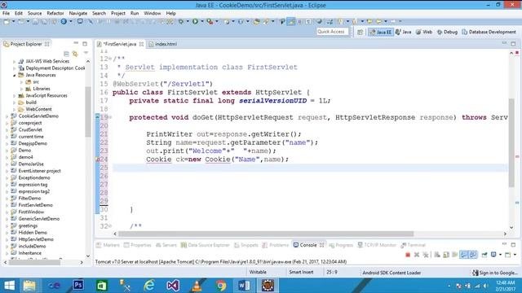Toggle code folding at line 19 doGet
The height and width of the screenshot is (293, 522).
coord(110,117)
